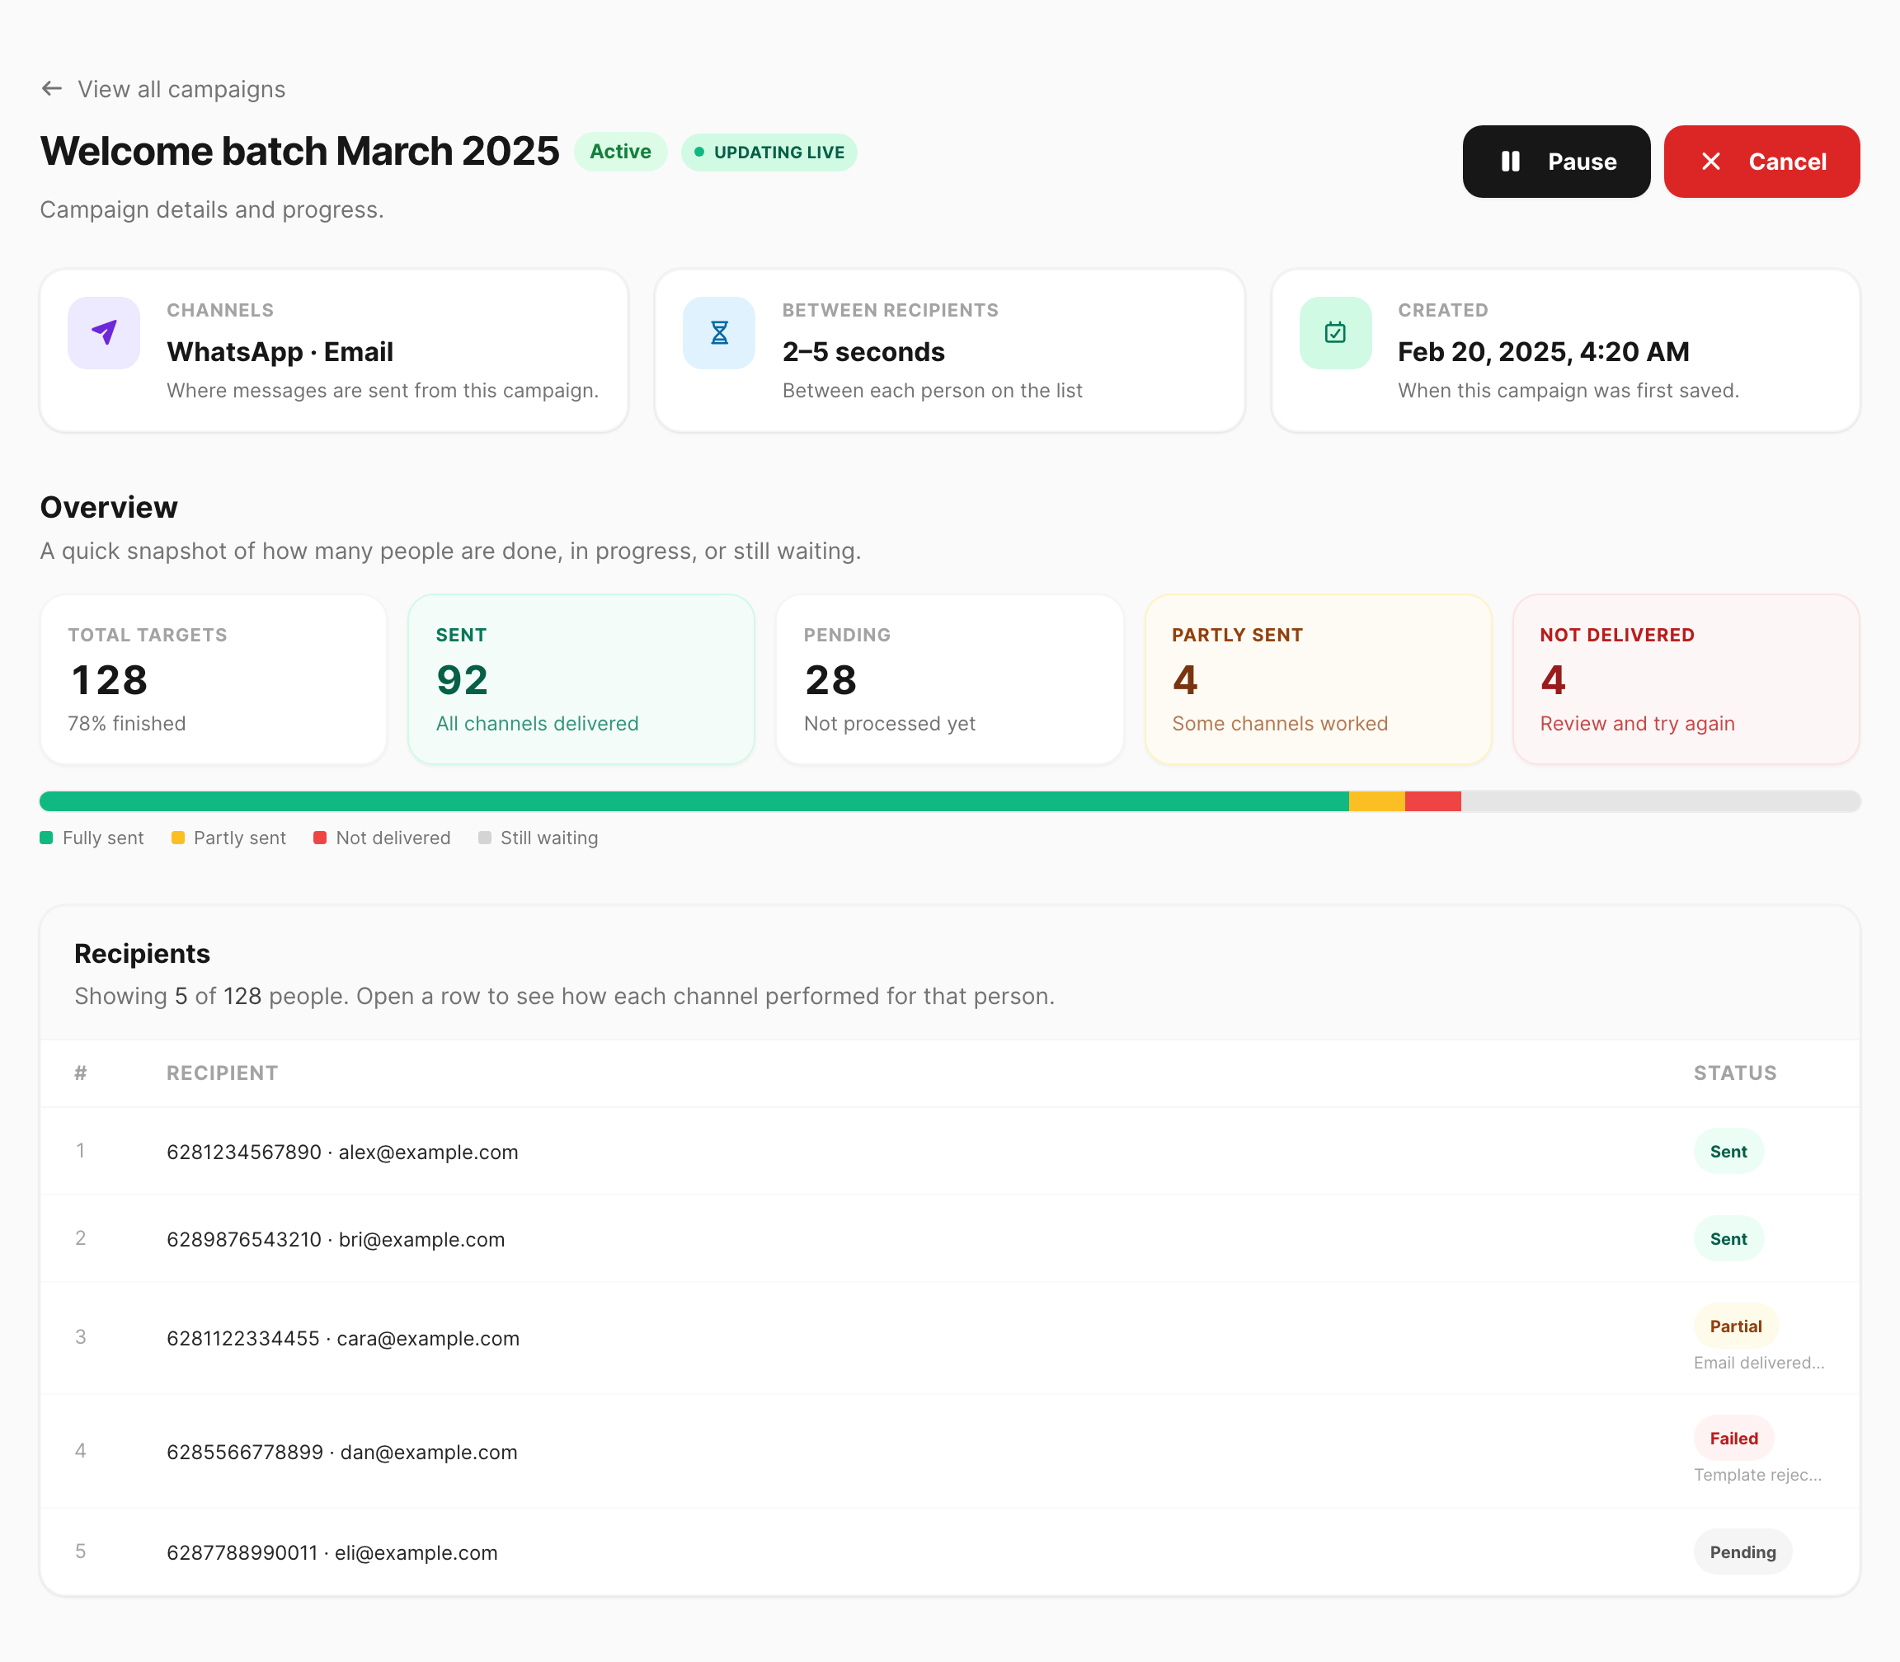Select the WhatsApp · Email channels text

click(280, 353)
